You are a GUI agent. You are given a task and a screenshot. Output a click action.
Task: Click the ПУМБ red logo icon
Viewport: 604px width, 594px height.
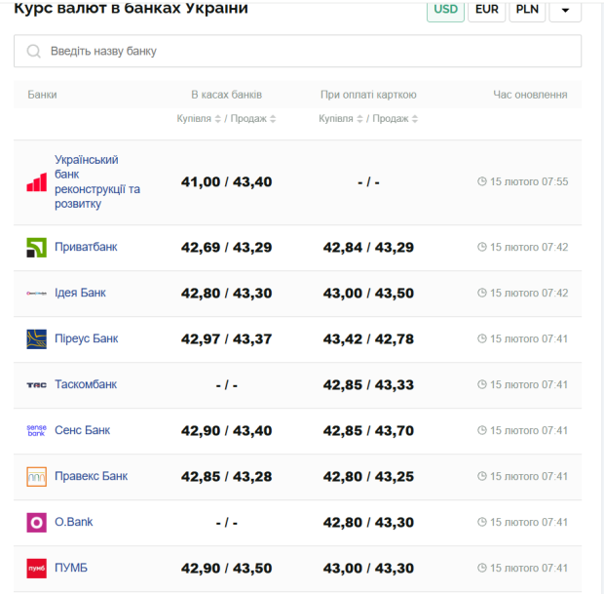tap(36, 569)
